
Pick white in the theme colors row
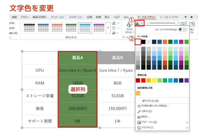pos(138,42)
